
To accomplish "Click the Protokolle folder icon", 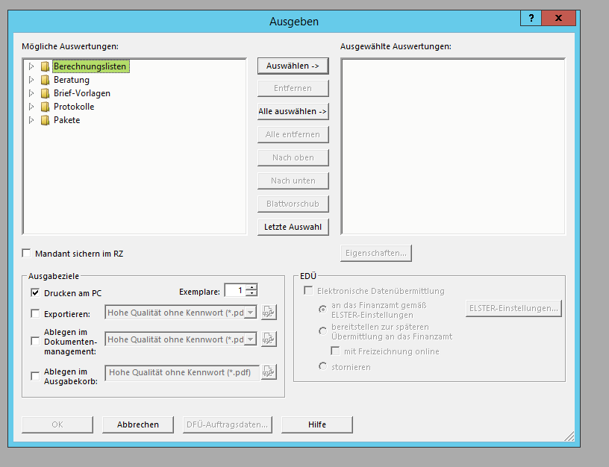I will (x=45, y=107).
